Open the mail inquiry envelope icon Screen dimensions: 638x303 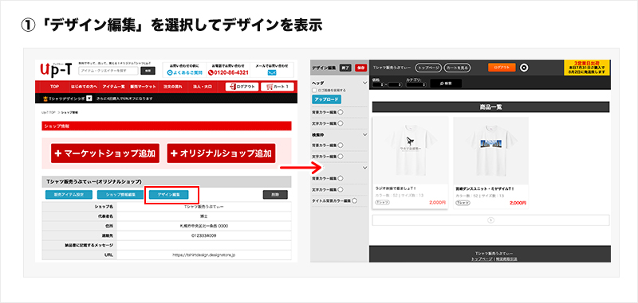click(272, 72)
